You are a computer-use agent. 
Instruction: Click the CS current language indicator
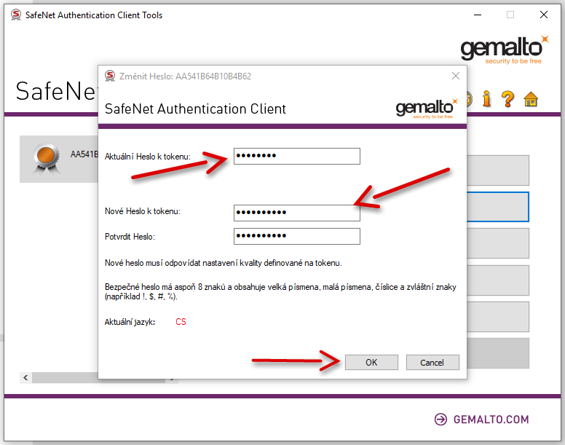[181, 322]
